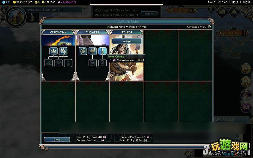The width and height of the screenshot is (253, 158).
Task: Click the SOCIAL POLICIES window title
Action: click(127, 21)
